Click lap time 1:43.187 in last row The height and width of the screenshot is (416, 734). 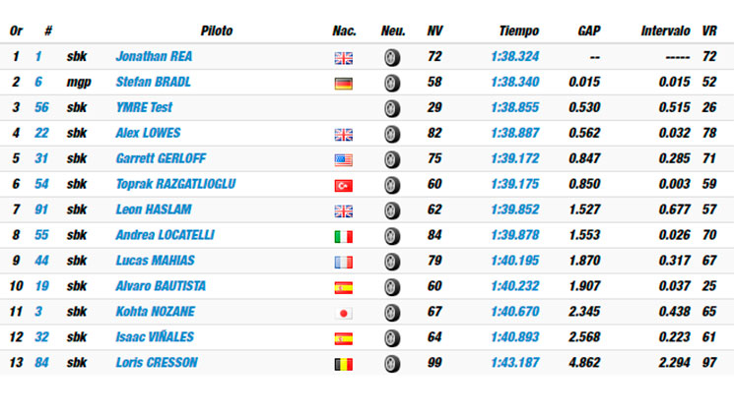click(x=515, y=363)
